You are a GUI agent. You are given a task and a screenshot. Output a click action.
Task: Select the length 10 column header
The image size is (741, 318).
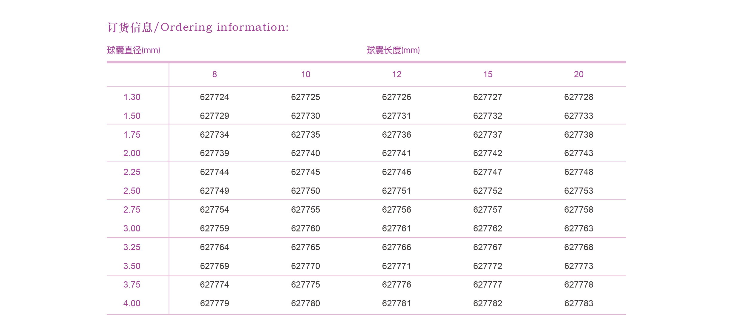point(305,74)
